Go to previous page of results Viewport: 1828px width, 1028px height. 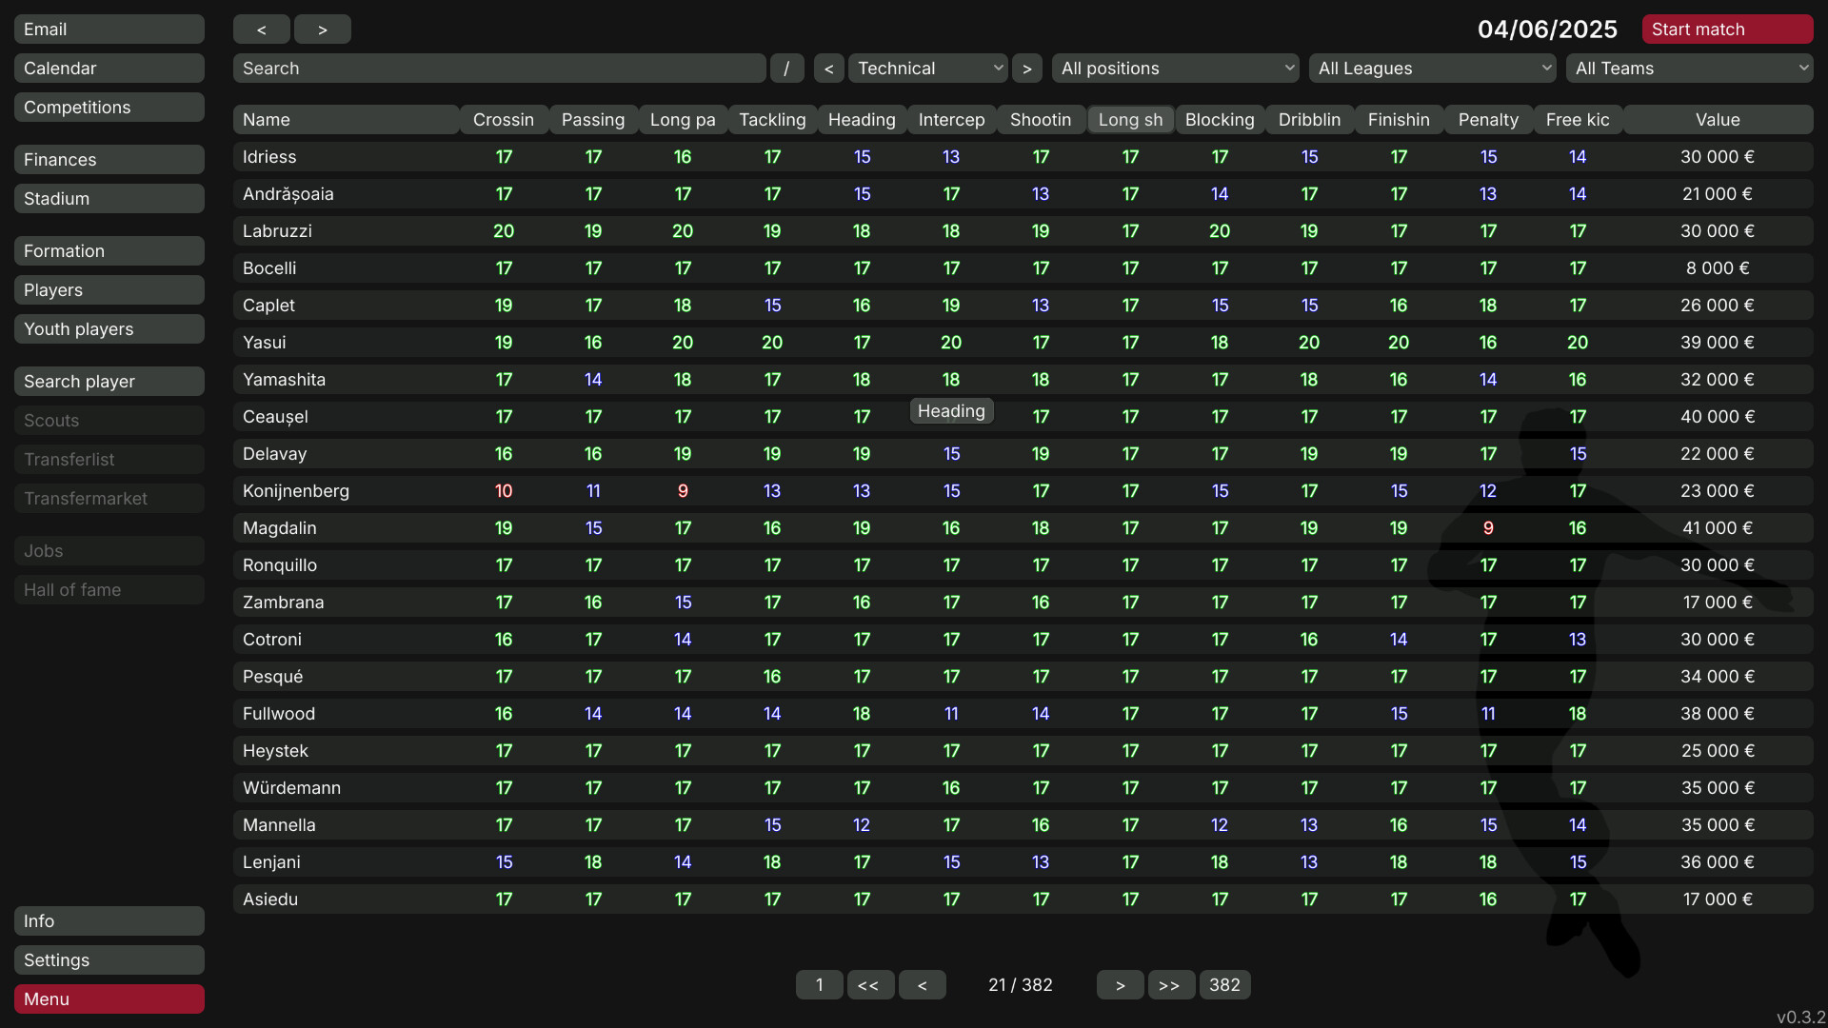click(x=922, y=985)
